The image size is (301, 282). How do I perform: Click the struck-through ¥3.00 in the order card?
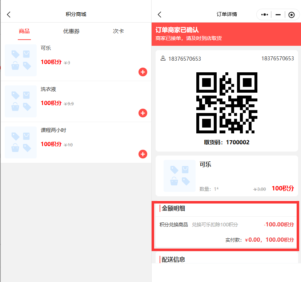(260, 189)
